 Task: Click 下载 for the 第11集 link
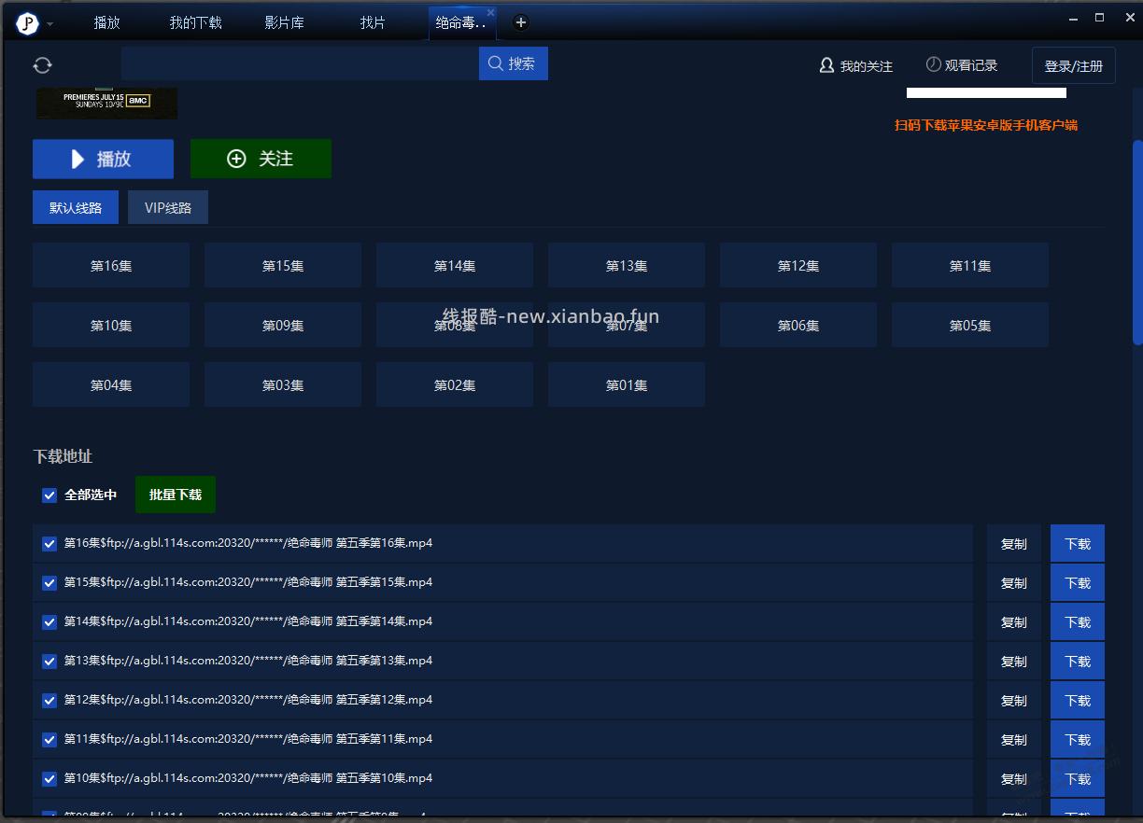(1078, 740)
